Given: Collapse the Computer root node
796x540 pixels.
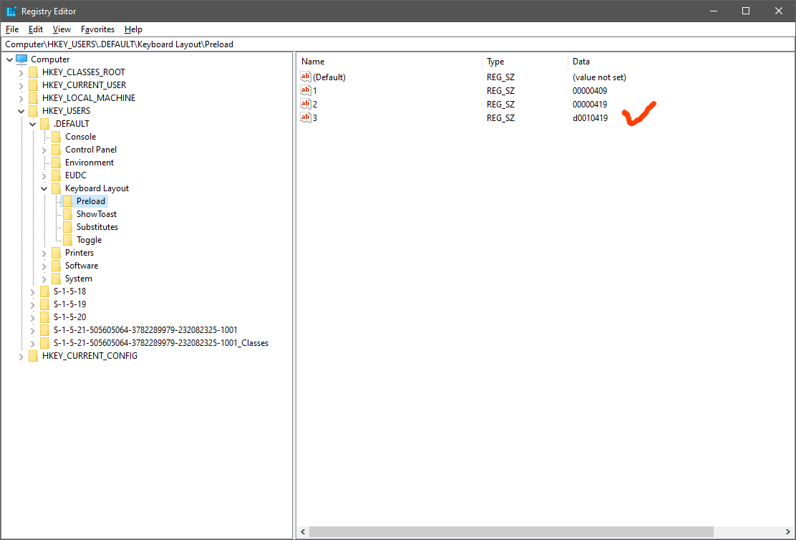Looking at the screenshot, I should pos(9,59).
